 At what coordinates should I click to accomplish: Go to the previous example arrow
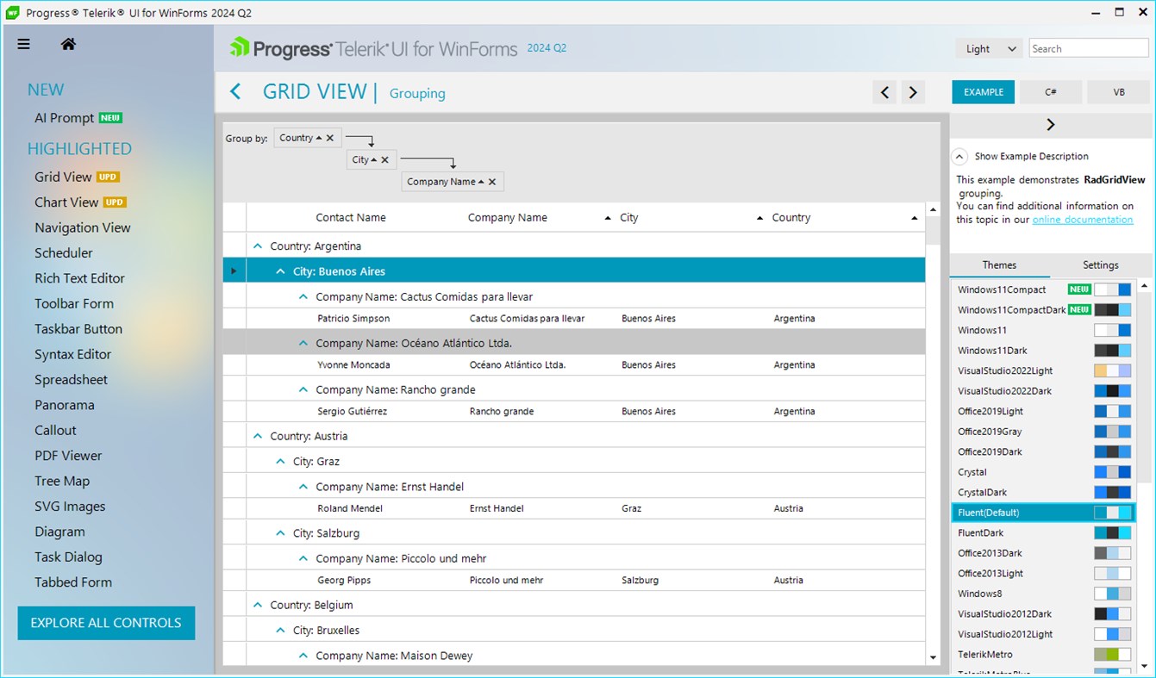pos(884,92)
